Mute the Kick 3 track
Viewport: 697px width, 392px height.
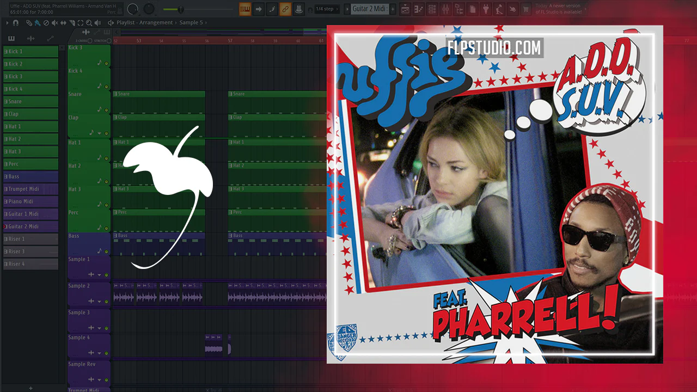106,64
